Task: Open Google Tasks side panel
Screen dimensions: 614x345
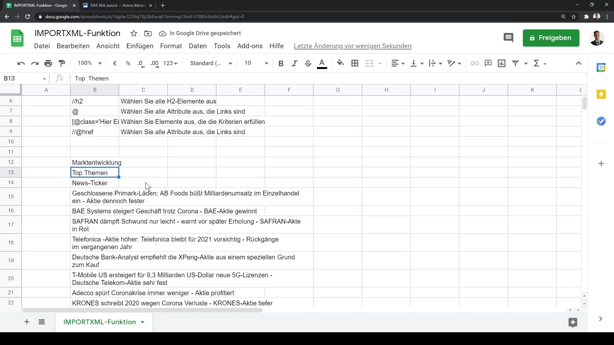Action: (x=601, y=121)
